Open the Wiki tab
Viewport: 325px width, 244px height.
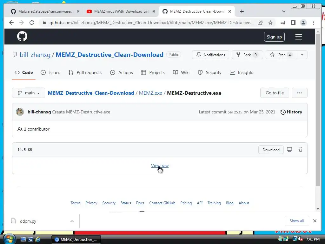181,72
